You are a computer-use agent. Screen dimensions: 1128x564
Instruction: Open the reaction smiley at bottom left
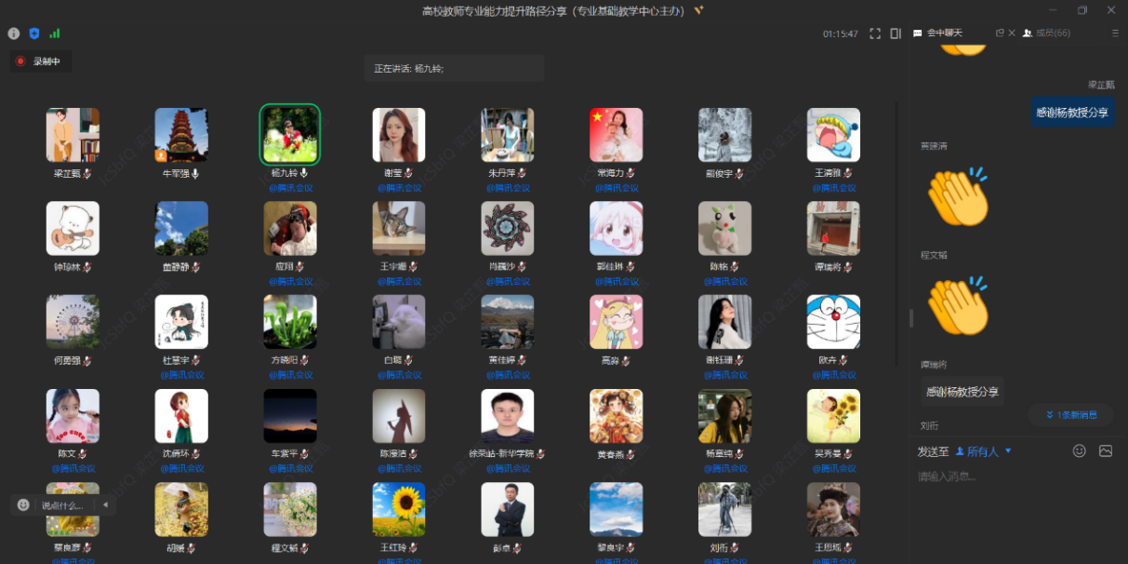pyautogui.click(x=23, y=504)
